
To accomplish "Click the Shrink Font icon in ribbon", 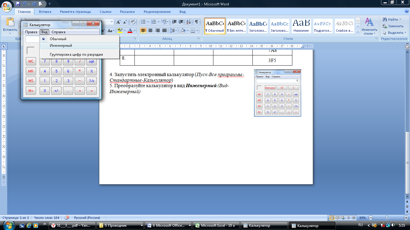I will coord(125,22).
